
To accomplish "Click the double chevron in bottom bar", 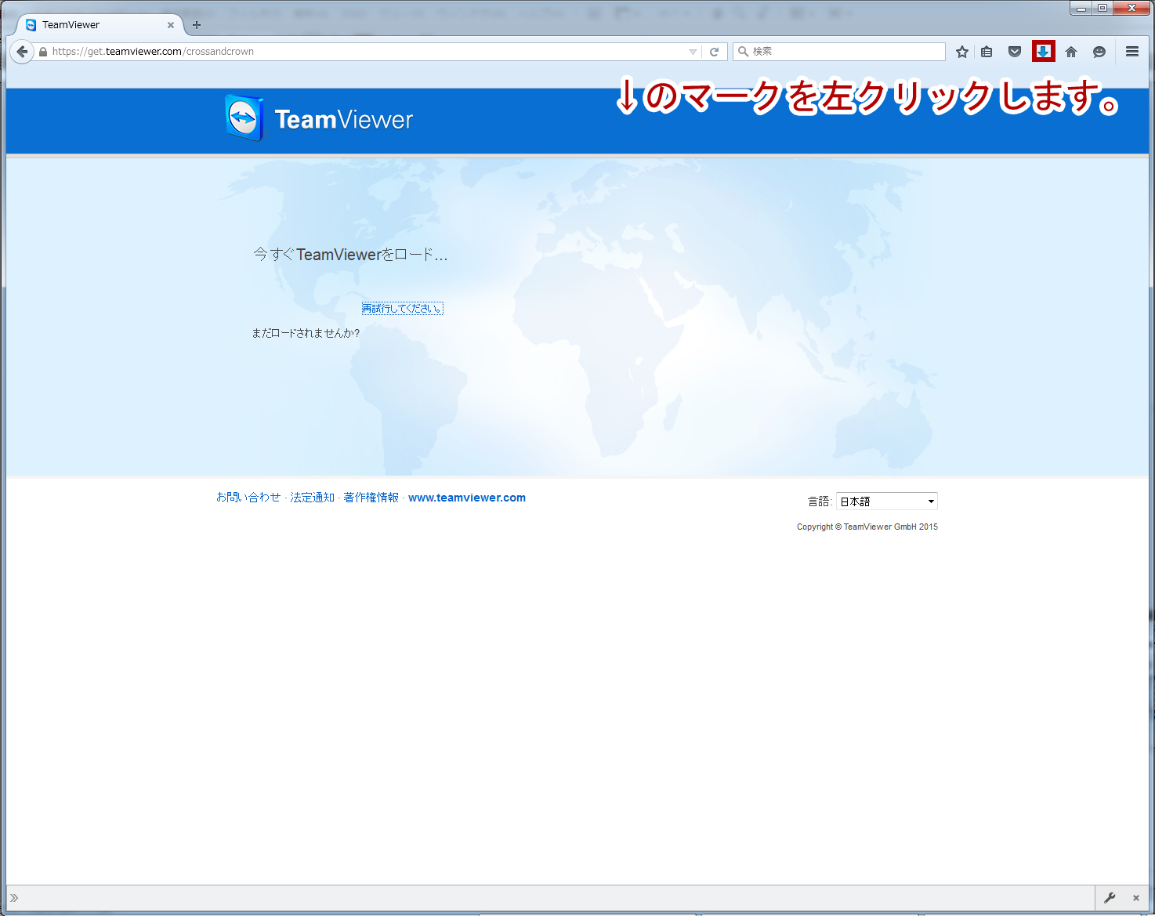I will coord(14,898).
